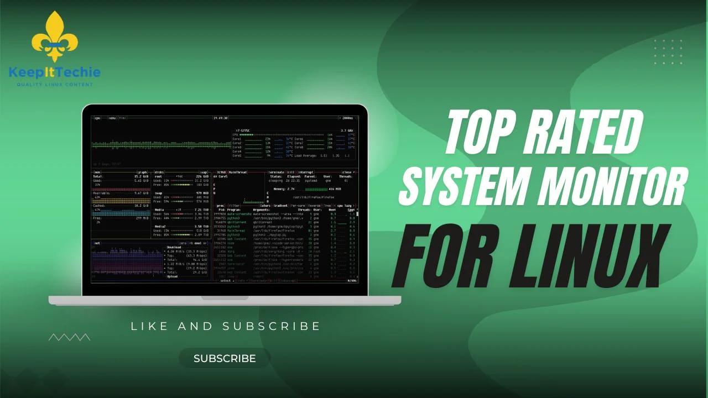Switch the mem box to graph view

[142, 172]
